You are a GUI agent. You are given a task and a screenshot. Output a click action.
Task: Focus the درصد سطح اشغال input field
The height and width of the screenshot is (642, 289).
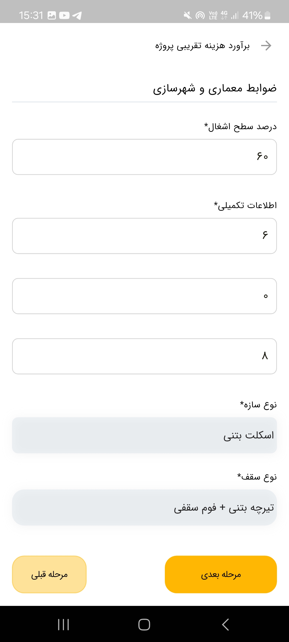pos(144,157)
